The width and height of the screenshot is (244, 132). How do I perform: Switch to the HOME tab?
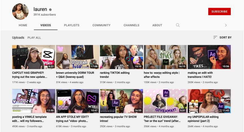(x=23, y=25)
